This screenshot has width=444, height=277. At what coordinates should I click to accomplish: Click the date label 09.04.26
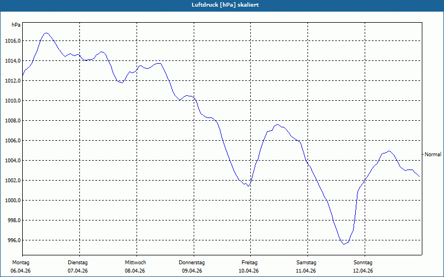pyautogui.click(x=192, y=271)
